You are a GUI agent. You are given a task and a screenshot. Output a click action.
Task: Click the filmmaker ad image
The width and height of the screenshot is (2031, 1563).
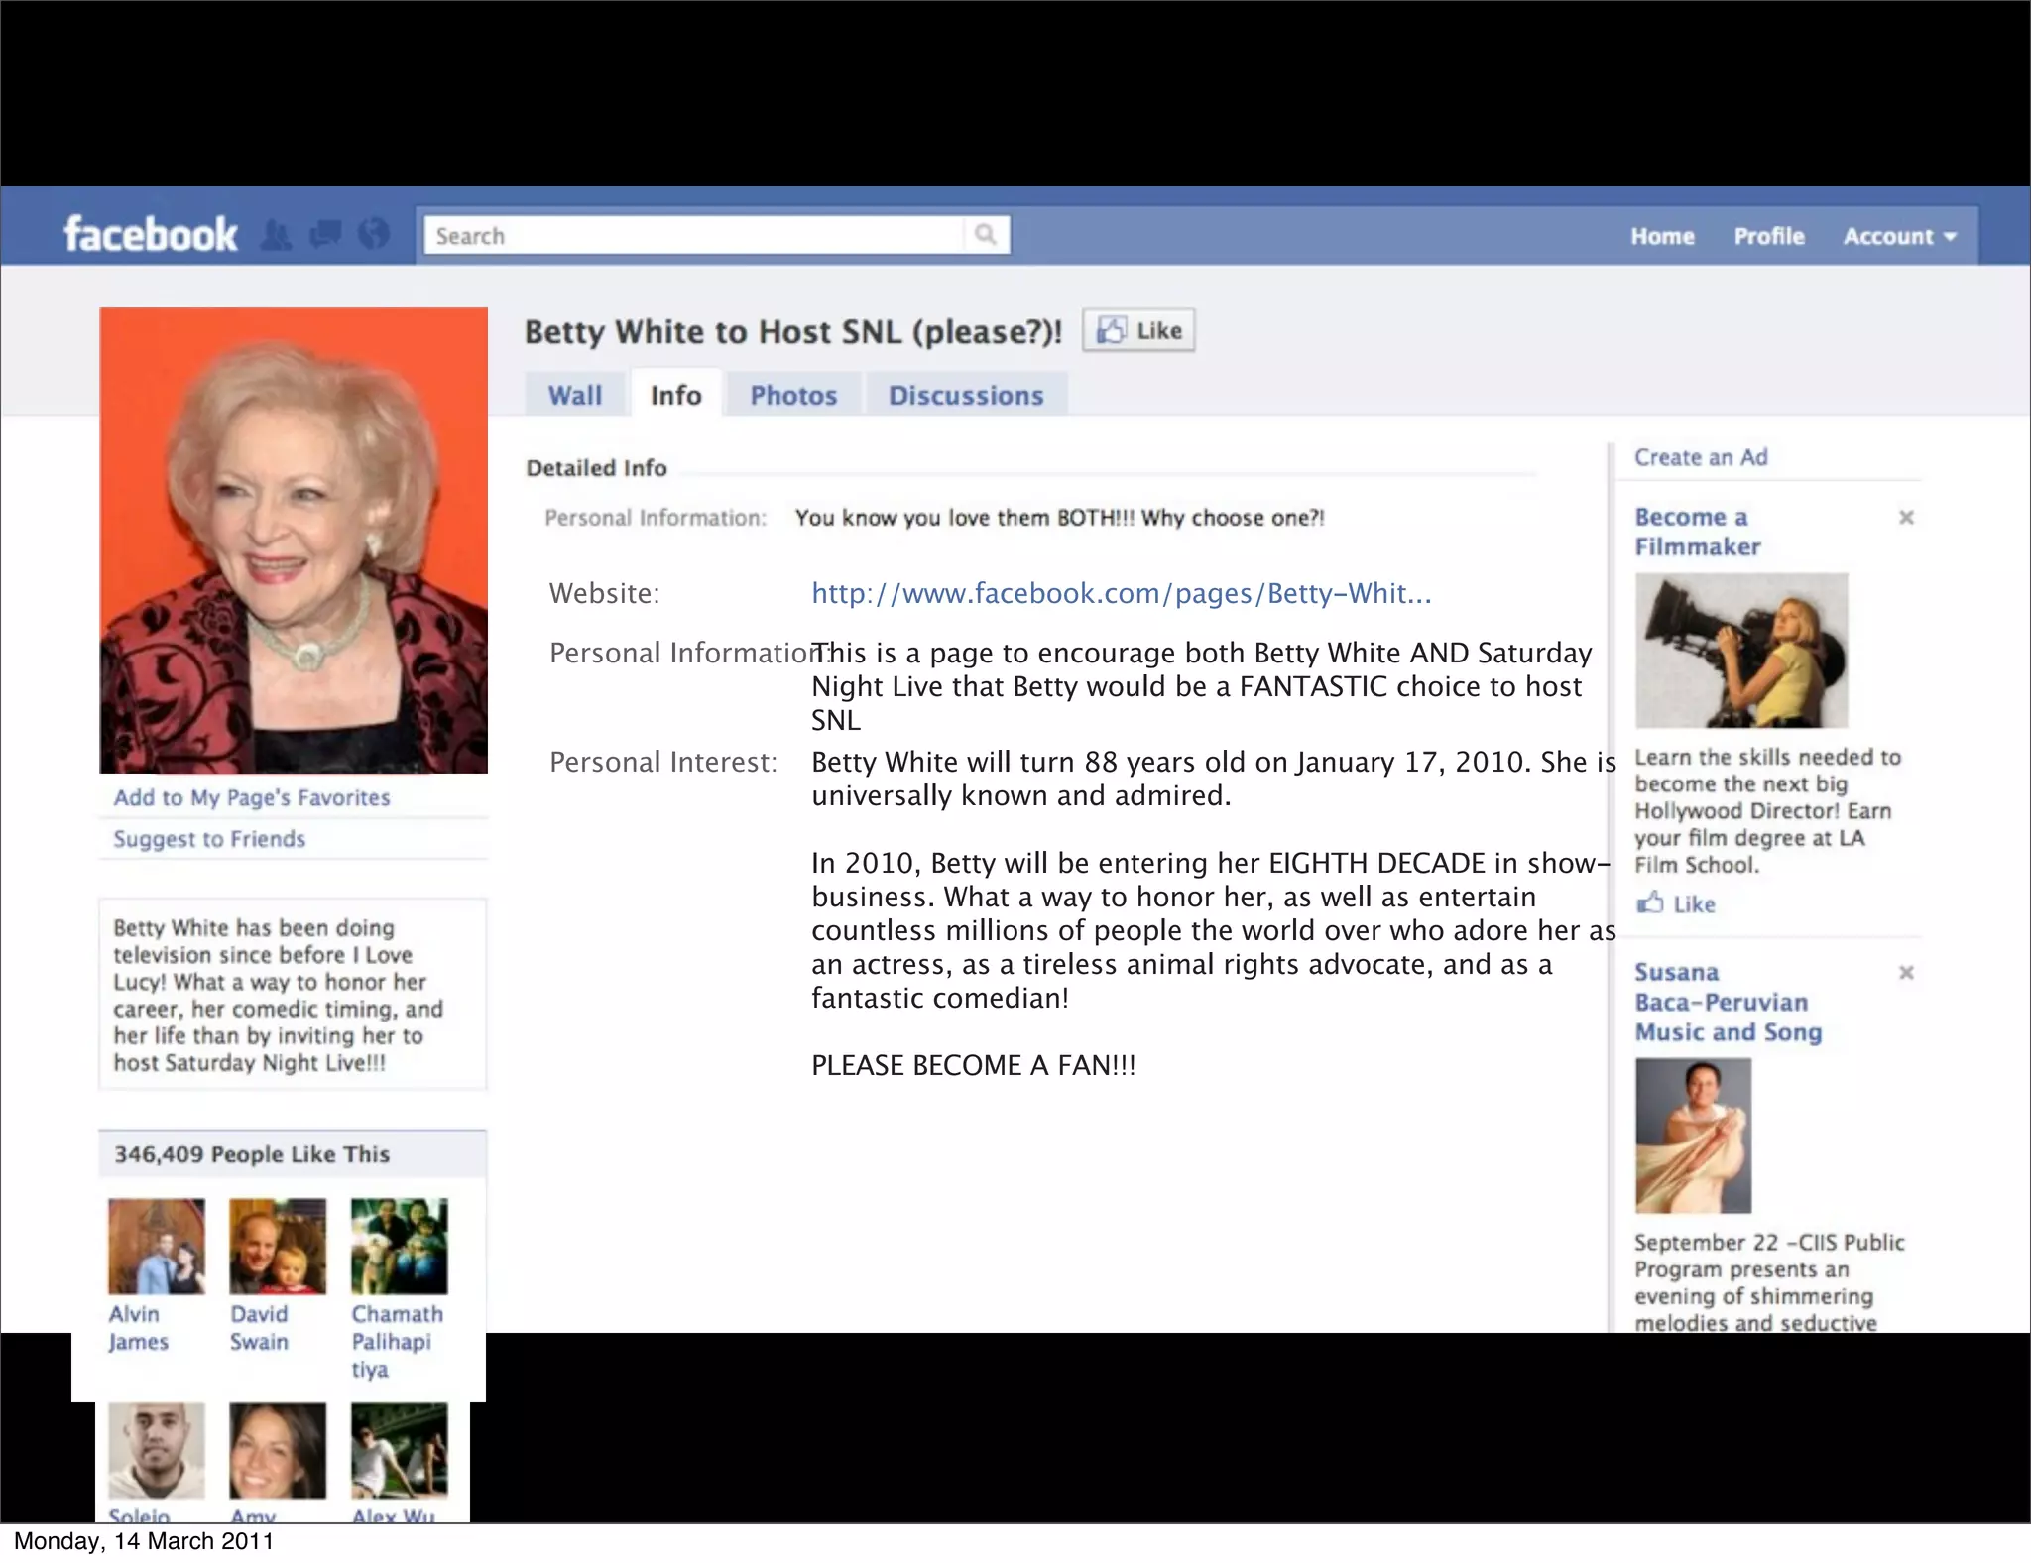(1741, 650)
